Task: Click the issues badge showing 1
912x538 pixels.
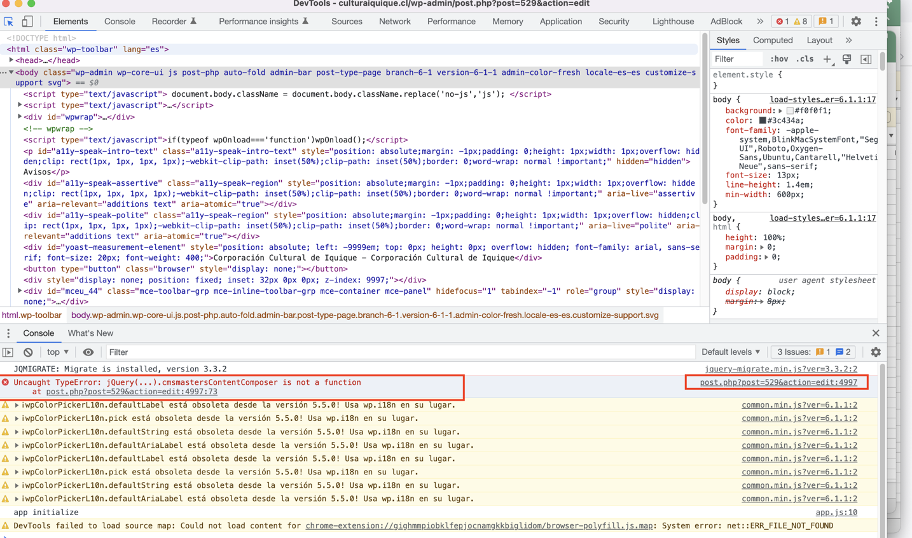Action: tap(826, 22)
